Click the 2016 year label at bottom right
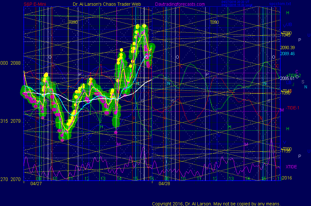Screen dimensions: 311x206 tap(287, 178)
